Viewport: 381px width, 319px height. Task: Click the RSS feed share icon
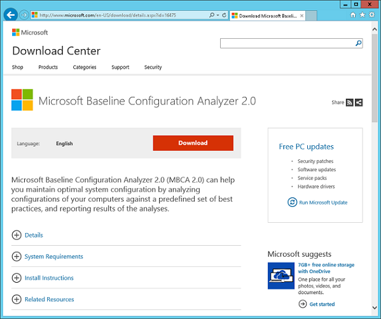[x=350, y=103]
